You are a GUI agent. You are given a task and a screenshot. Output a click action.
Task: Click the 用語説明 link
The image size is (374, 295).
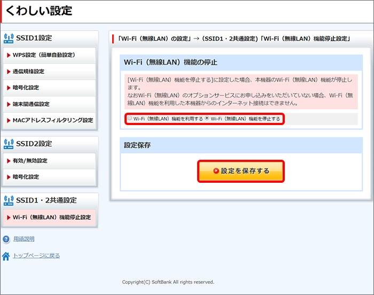[24, 239]
